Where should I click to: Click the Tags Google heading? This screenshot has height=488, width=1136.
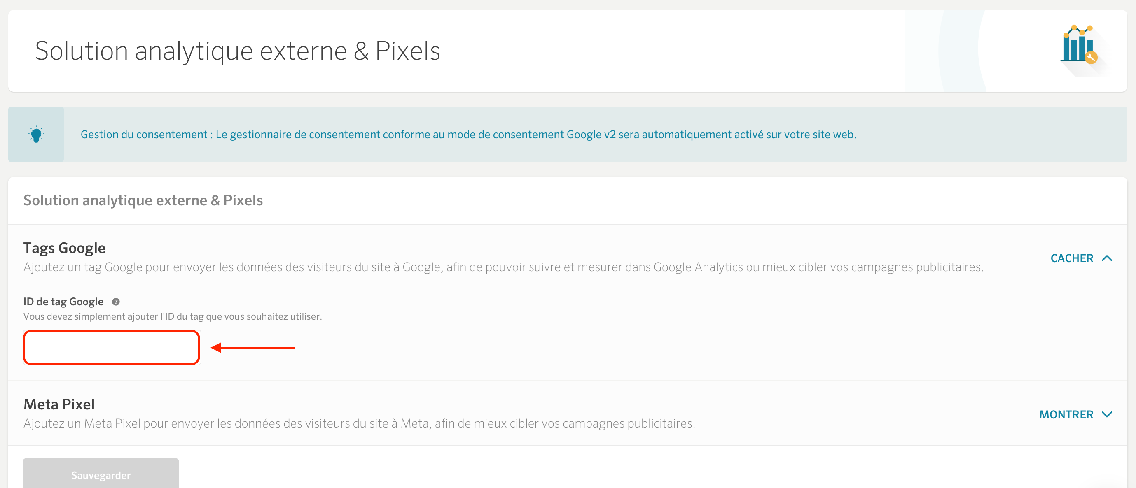pyautogui.click(x=64, y=248)
